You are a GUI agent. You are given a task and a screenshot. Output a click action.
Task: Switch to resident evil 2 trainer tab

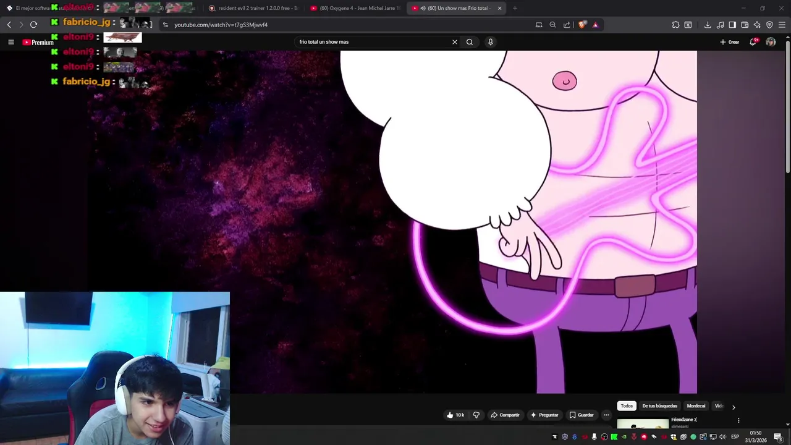point(253,8)
